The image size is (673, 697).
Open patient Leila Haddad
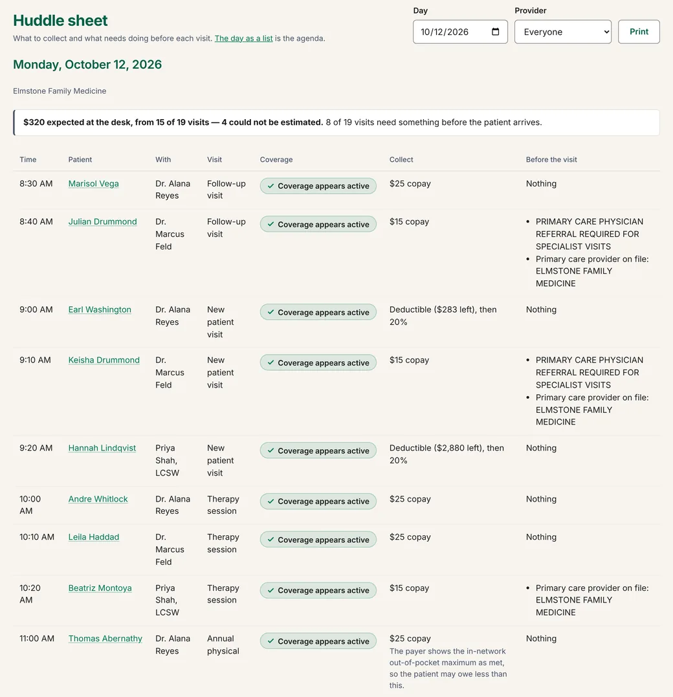point(94,537)
